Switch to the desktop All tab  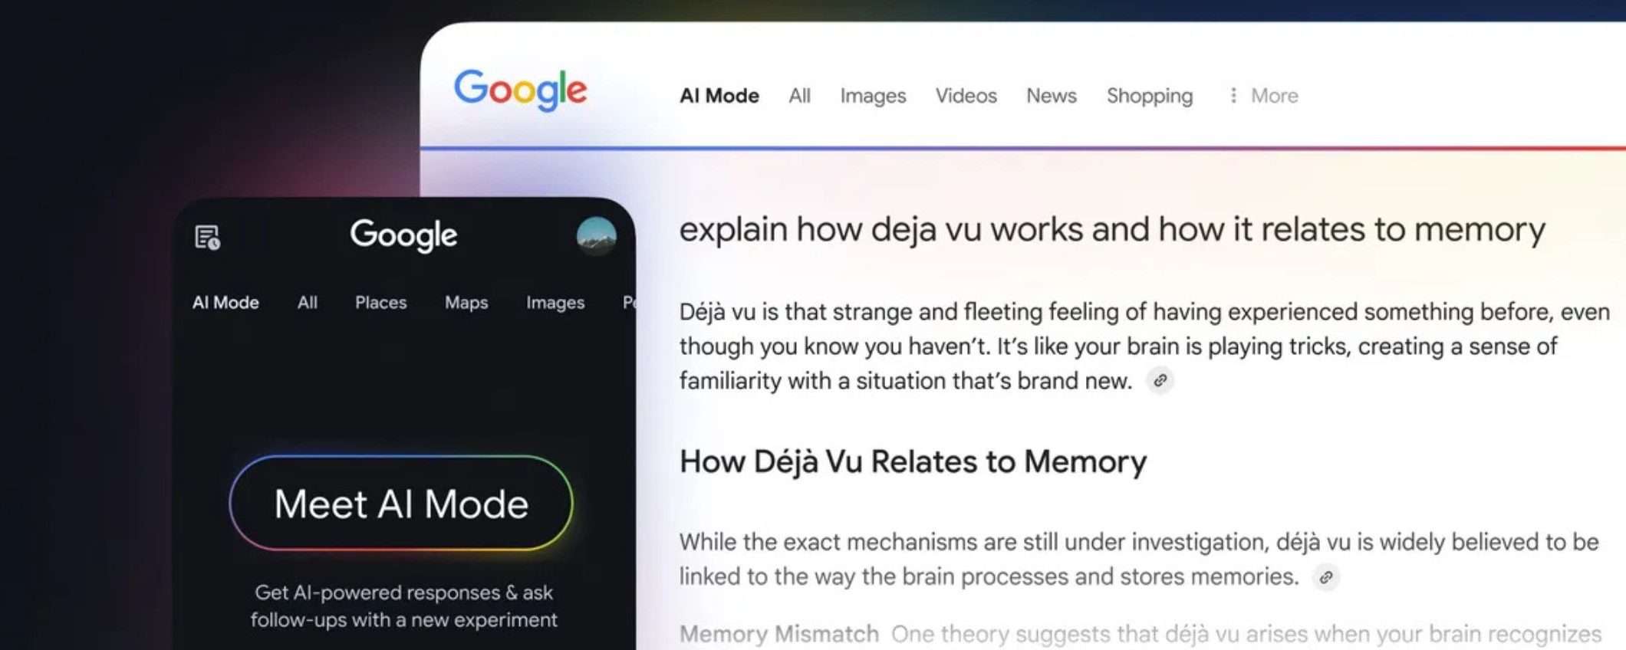point(799,96)
